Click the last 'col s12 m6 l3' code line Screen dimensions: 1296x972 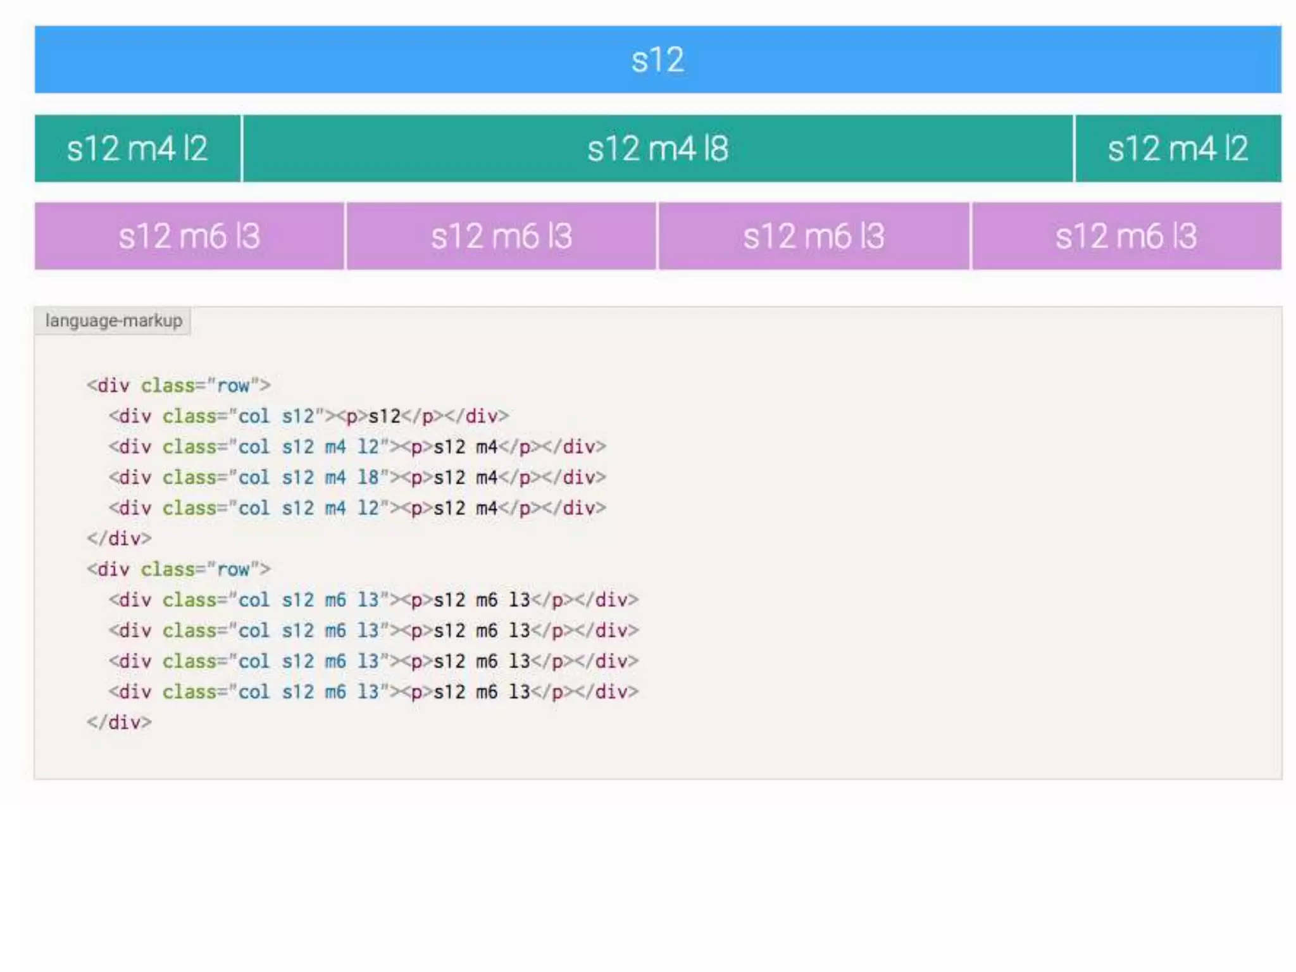373,692
